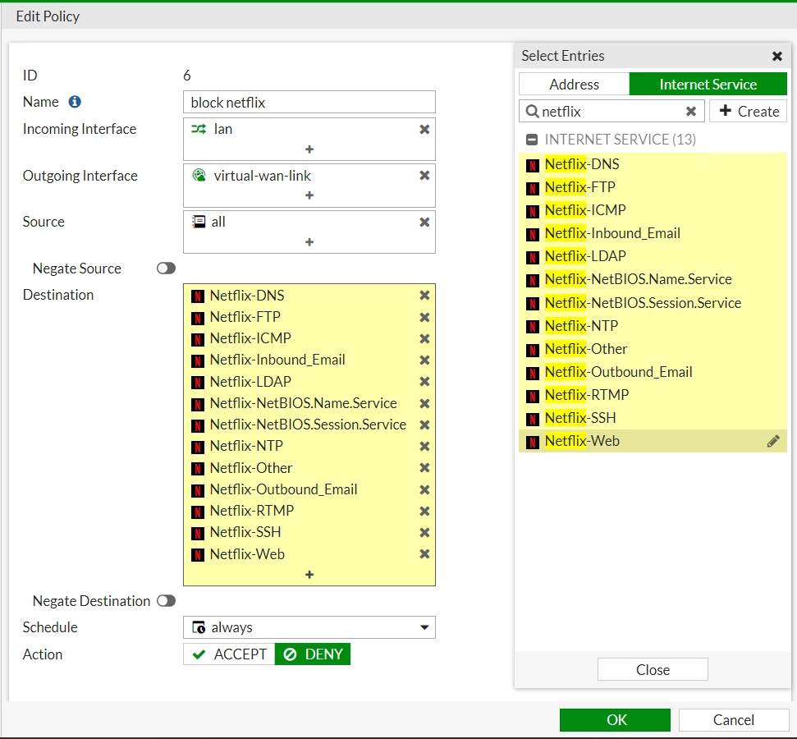This screenshot has width=797, height=739.
Task: Remove Netflix-NetBIOS.Name.Service from Destination
Action: [424, 403]
